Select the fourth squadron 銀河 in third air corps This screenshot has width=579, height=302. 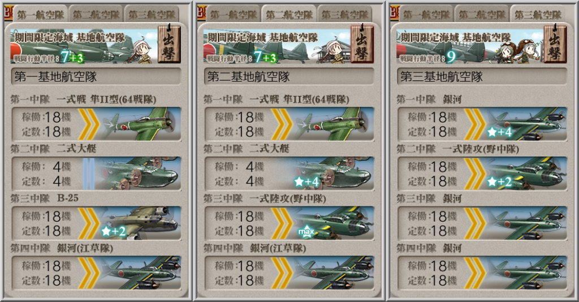pyautogui.click(x=482, y=273)
